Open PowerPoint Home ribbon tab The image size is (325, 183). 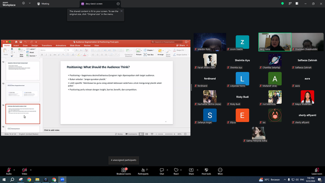point(7,45)
